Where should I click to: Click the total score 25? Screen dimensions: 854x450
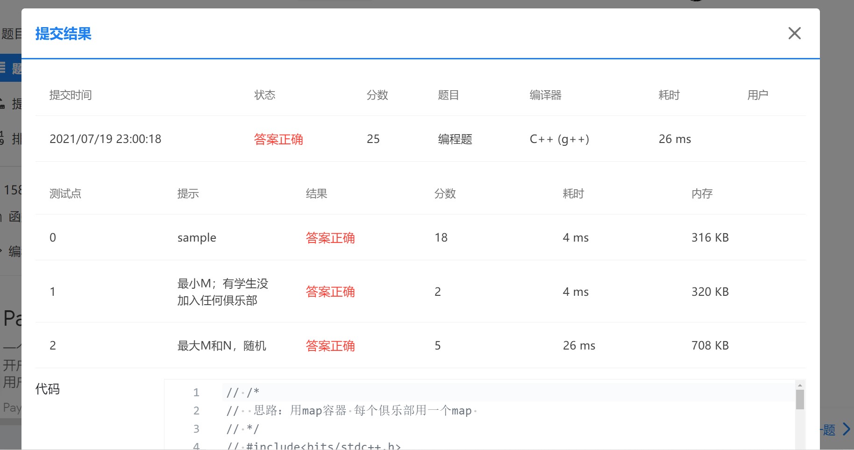click(373, 139)
